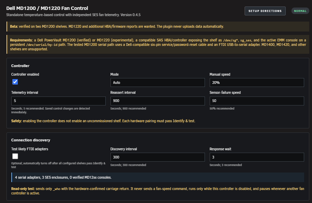Viewport: 312px width, 203px height.
Task: Open the Setup Directions page
Action: point(265,11)
